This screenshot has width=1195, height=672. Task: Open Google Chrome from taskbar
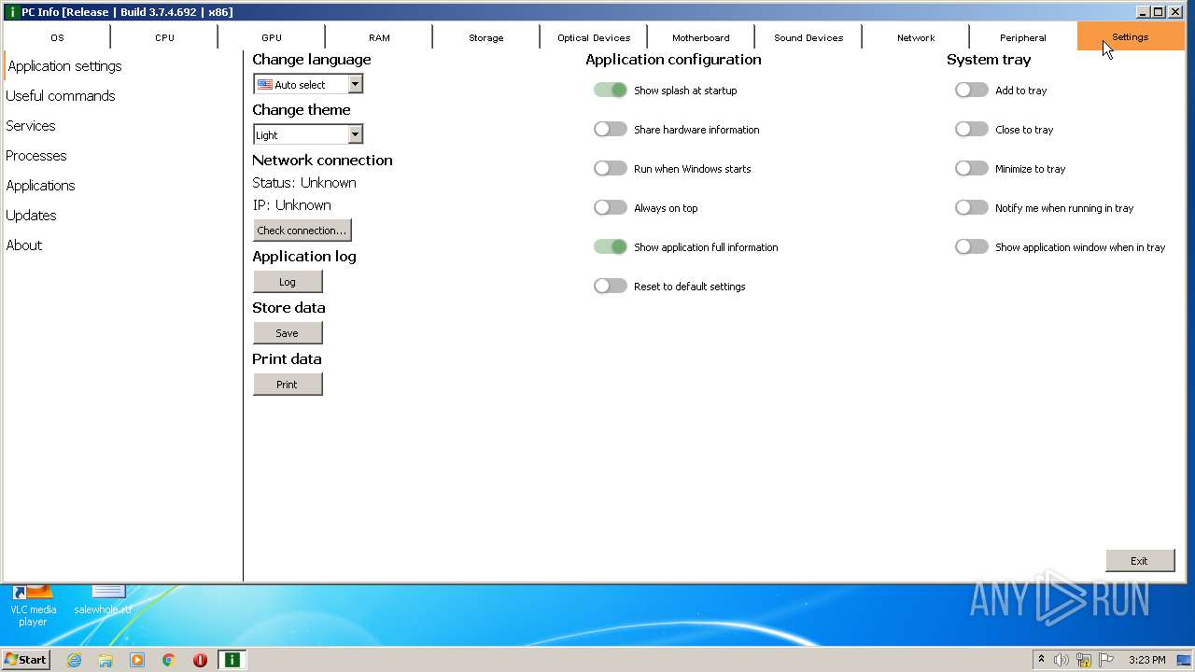[169, 660]
